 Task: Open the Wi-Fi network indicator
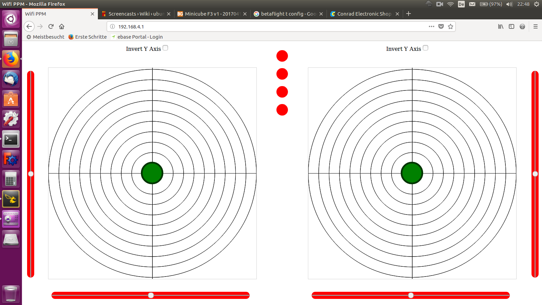click(450, 4)
